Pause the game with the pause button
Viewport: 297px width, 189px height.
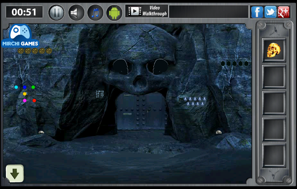(56, 13)
